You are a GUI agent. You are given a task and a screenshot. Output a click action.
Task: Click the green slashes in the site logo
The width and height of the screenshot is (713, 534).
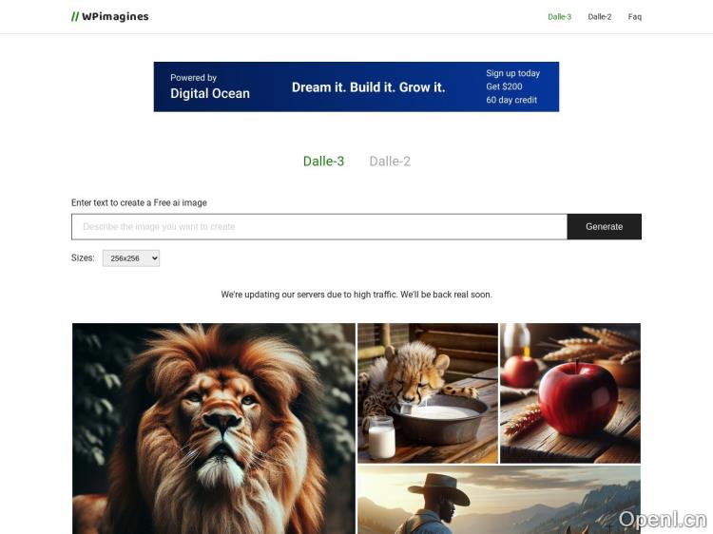(x=75, y=17)
